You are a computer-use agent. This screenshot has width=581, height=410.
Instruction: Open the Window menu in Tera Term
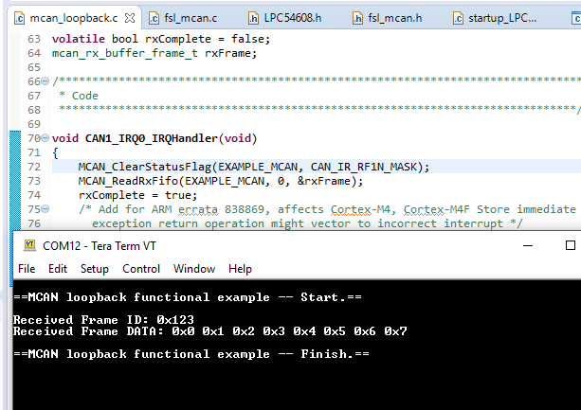193,269
